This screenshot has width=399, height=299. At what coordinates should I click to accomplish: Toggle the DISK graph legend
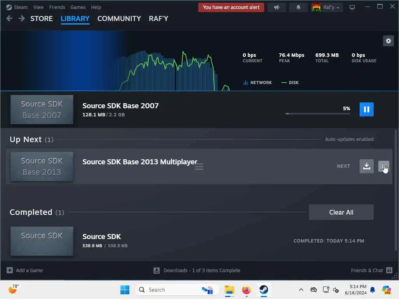[x=290, y=83]
